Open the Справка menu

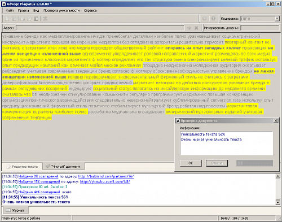[90, 11]
